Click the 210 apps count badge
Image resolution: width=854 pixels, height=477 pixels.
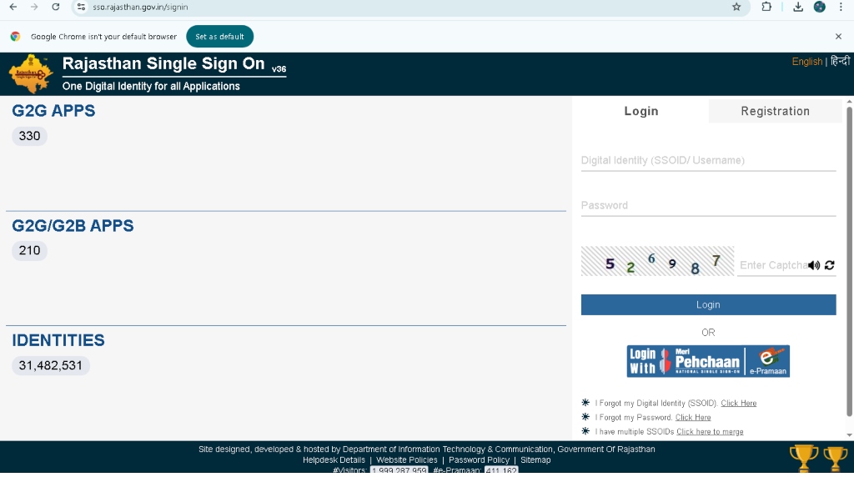coord(29,250)
